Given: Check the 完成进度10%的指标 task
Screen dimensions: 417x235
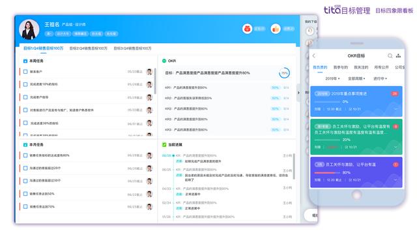Looking at the screenshot, I should click(25, 84).
